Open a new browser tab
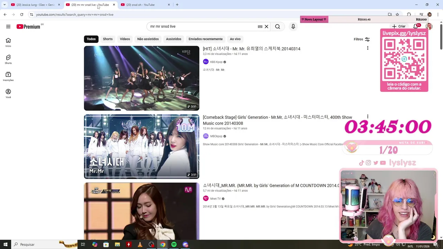This screenshot has width=443, height=249. coord(177,5)
